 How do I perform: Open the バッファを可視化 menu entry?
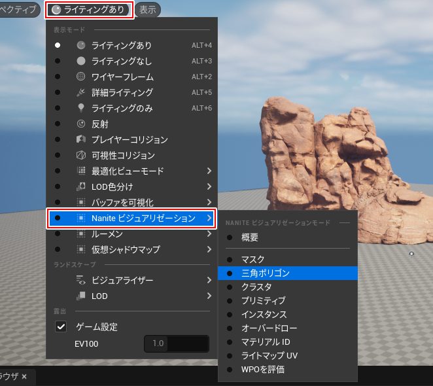coord(122,202)
